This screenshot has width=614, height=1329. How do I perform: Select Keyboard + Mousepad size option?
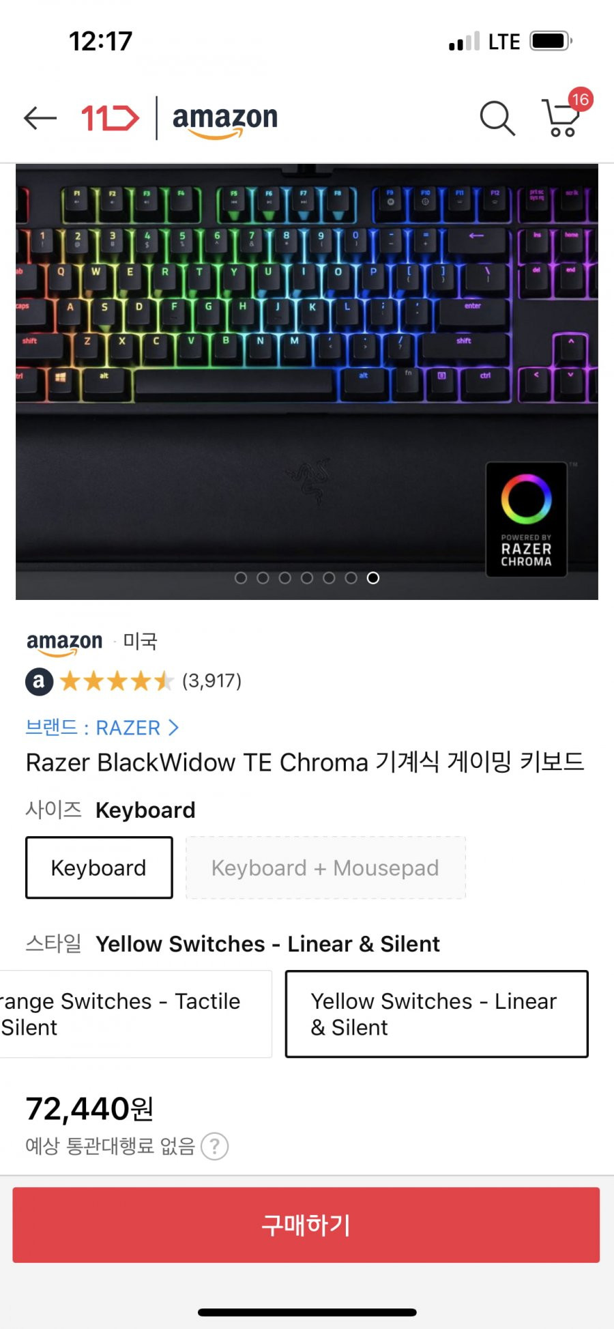tap(325, 868)
